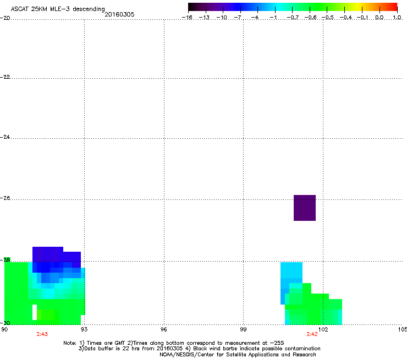Click the latitude label -26
The image size is (407, 358).
(x=5, y=198)
